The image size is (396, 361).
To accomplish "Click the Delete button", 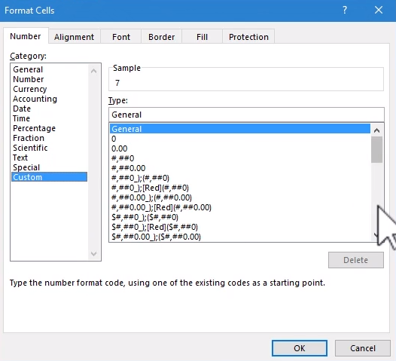I will [x=356, y=260].
